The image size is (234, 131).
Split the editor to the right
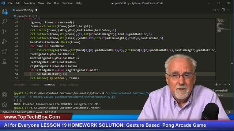(x=223, y=10)
